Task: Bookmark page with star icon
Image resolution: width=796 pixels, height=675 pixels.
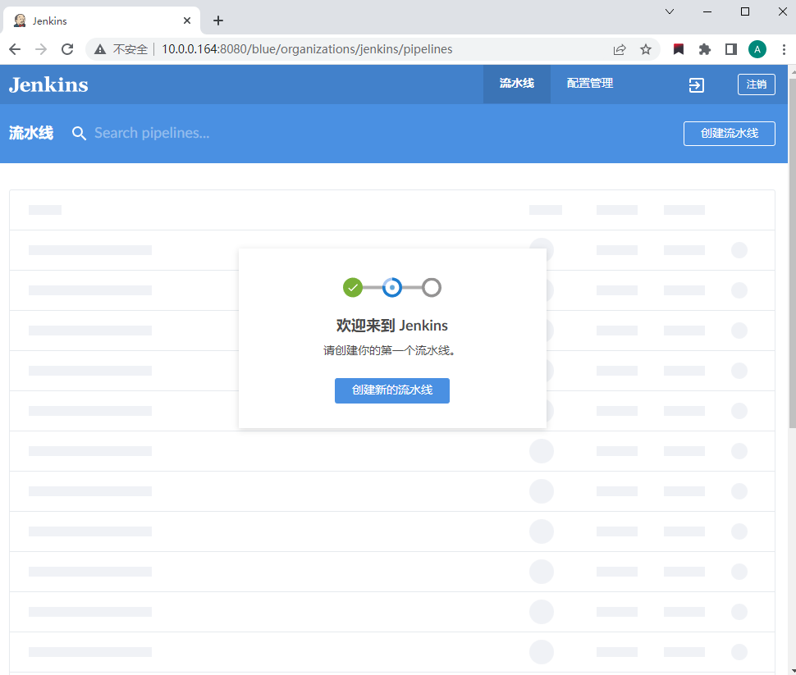Action: pos(646,49)
